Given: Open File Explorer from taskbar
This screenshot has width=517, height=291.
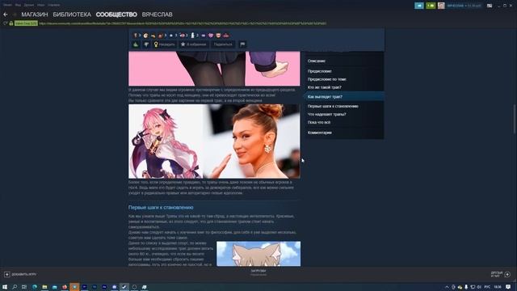Looking at the screenshot, I should (44, 287).
